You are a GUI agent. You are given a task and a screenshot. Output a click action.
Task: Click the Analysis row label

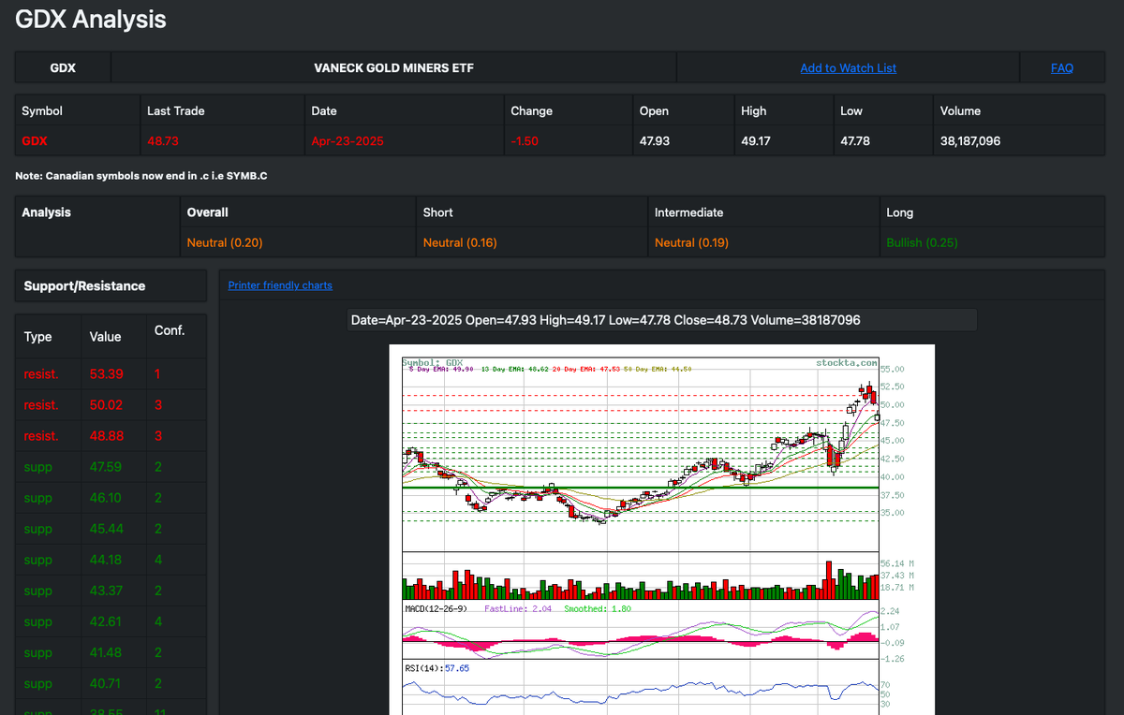(46, 212)
